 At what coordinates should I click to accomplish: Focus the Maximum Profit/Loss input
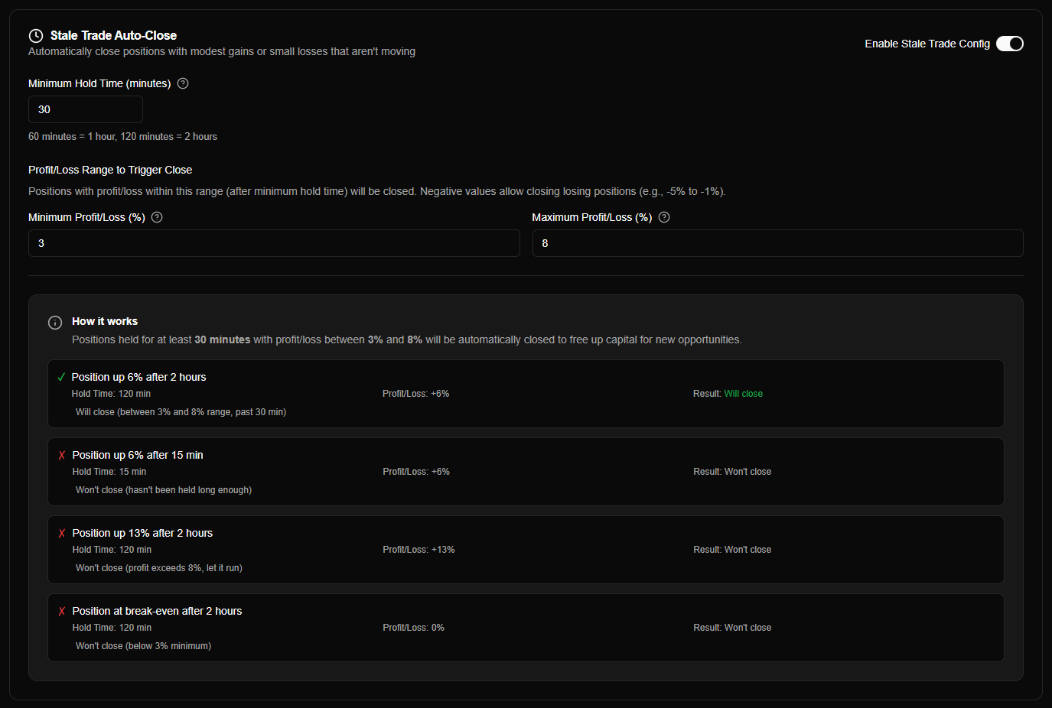pos(777,242)
